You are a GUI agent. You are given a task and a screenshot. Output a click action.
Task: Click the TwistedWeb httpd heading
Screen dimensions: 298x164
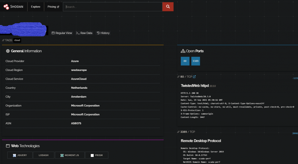195,86
